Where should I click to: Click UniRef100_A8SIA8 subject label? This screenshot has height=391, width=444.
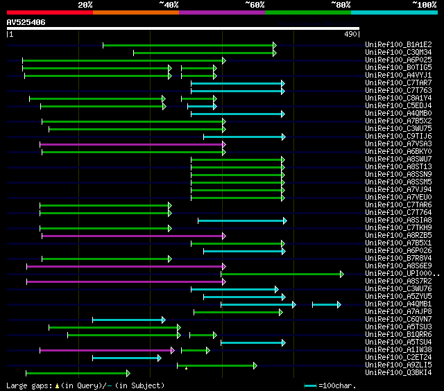pyautogui.click(x=398, y=220)
